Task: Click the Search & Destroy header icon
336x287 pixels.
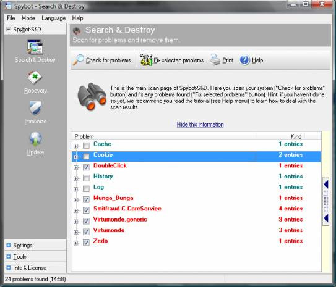Action: [x=77, y=31]
